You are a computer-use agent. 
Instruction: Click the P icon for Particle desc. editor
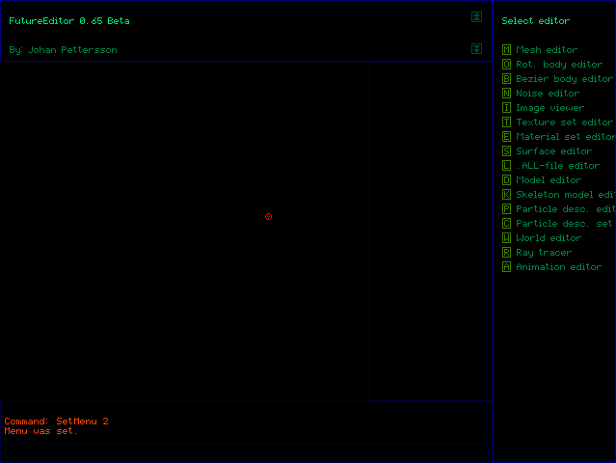coord(507,209)
